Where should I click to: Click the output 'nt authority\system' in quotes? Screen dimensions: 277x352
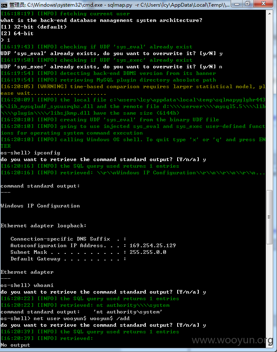click(x=128, y=312)
